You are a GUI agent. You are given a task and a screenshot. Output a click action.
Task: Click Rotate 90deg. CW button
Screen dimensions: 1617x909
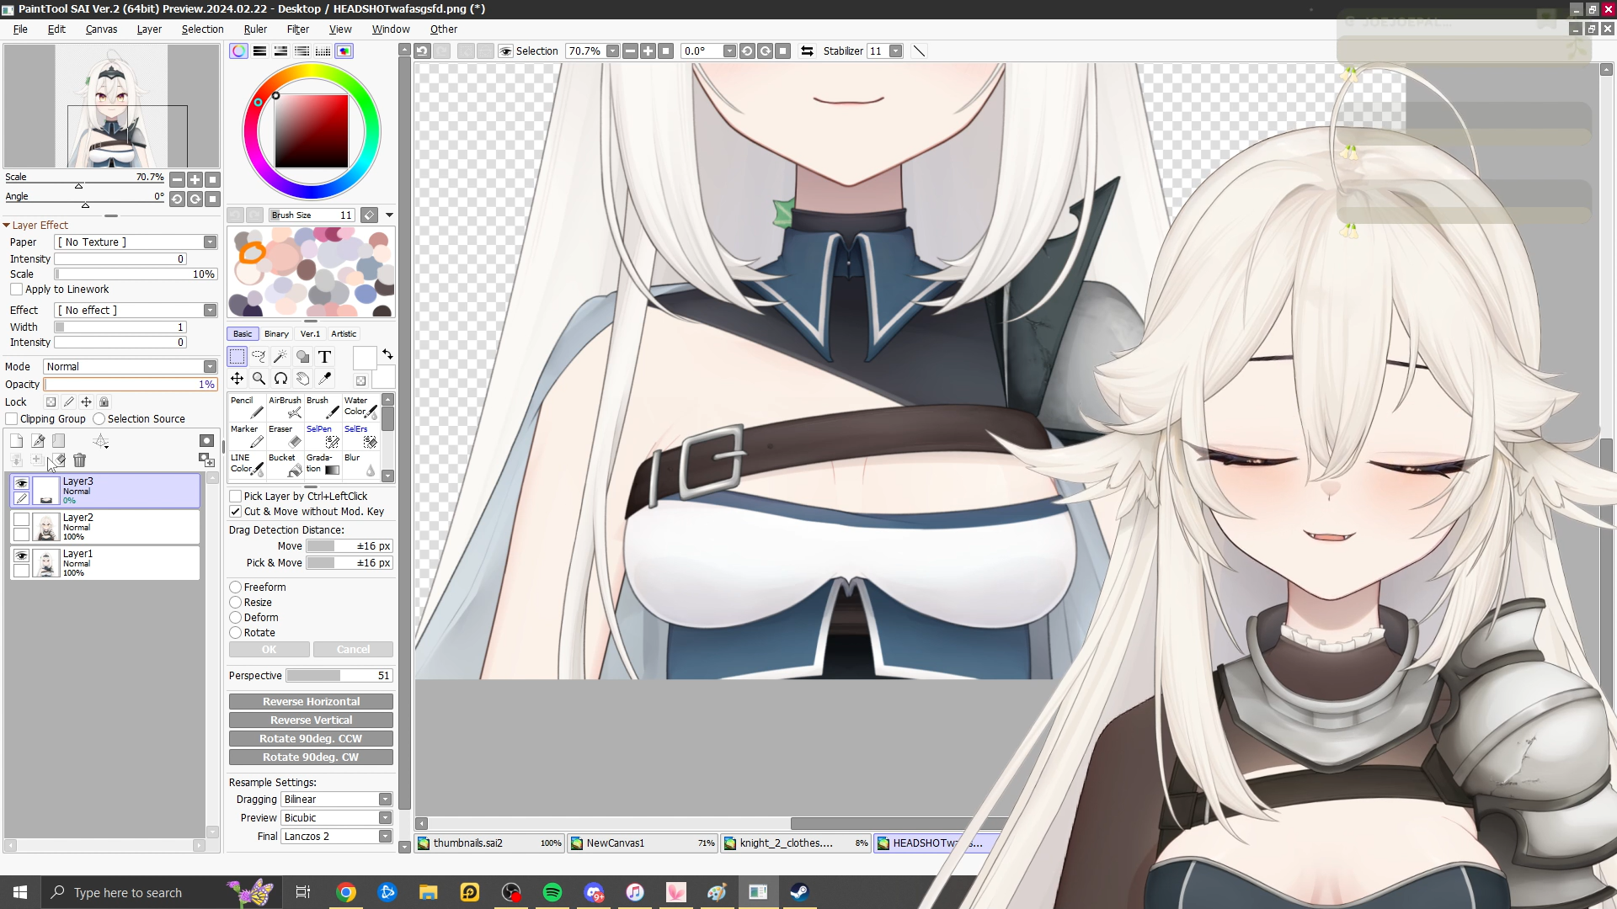tap(311, 757)
